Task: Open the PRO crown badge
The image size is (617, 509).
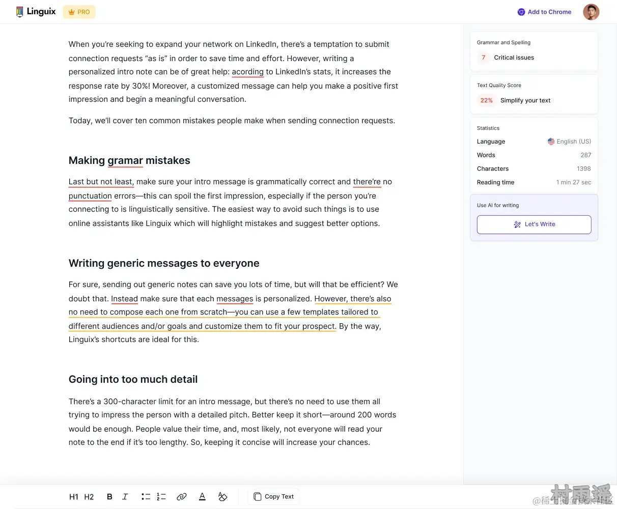Action: [x=79, y=12]
